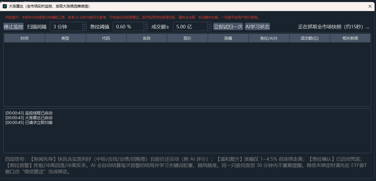
Task: Sort by 代码 column header
Action: tap(106, 38)
